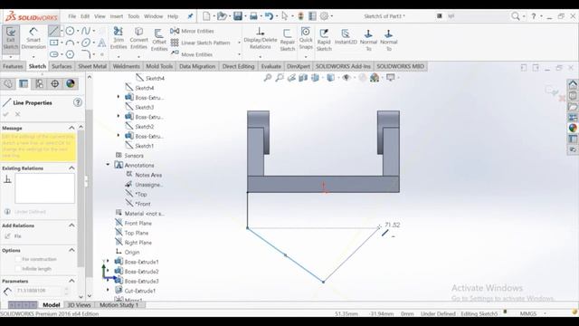Open the Insert menu
Image resolution: width=579 pixels, height=326 pixels.
click(117, 16)
